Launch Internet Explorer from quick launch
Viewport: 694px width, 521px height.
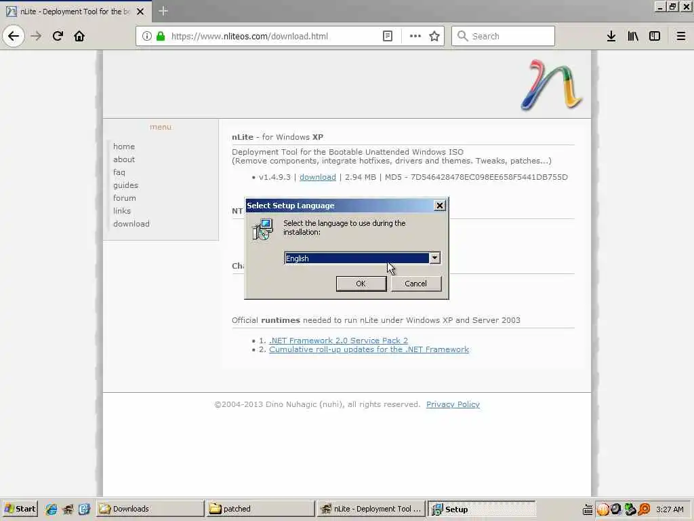coord(51,509)
